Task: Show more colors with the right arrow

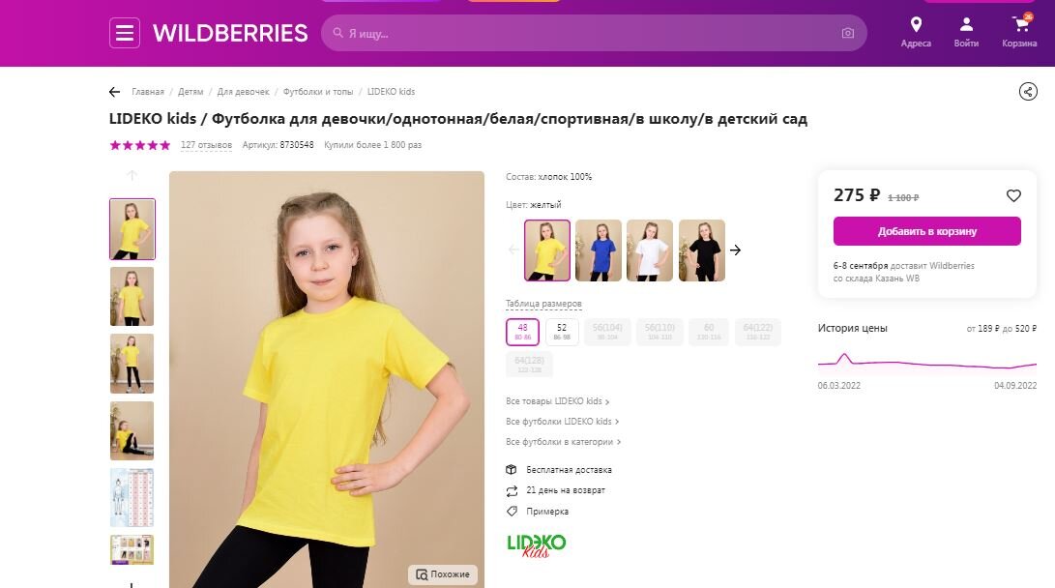Action: tap(735, 250)
